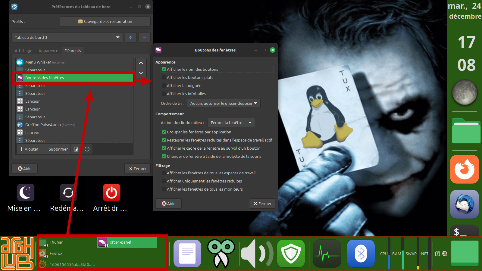
Task: Select Greffon PulseAudio in the elements list
Action: coord(74,125)
